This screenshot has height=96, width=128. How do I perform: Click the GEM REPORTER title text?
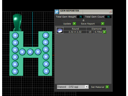(70, 11)
